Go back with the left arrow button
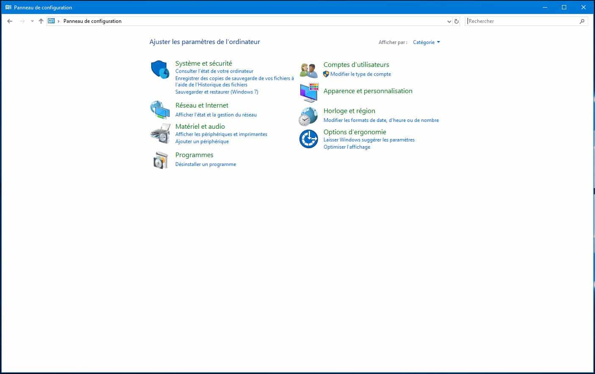This screenshot has width=595, height=374. tap(10, 21)
